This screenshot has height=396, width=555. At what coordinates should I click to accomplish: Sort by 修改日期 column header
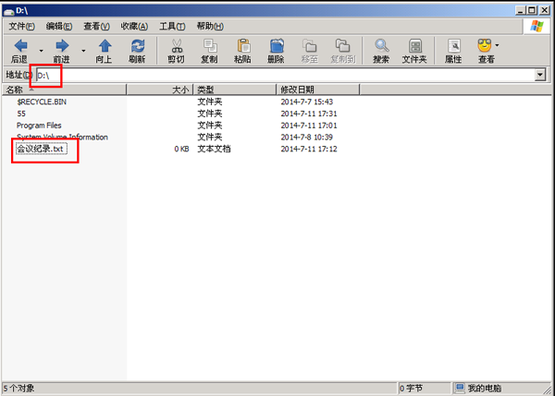coord(297,90)
